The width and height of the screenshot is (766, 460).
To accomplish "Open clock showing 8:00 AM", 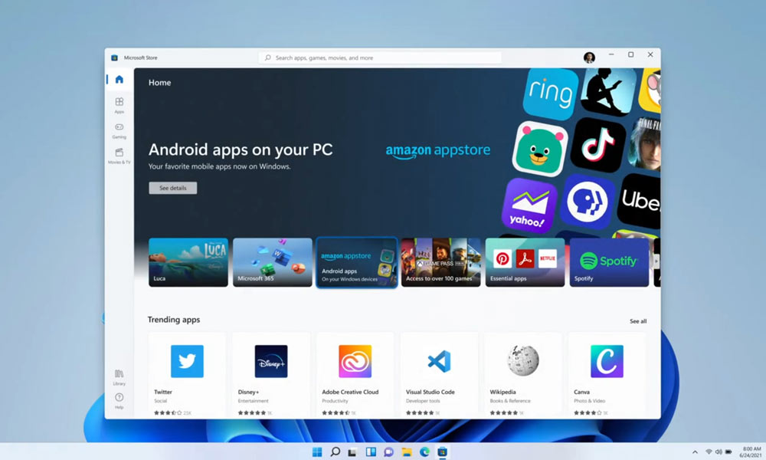I will 750,452.
